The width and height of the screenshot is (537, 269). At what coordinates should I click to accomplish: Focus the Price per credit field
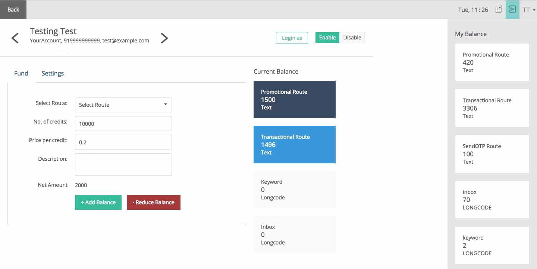(x=123, y=142)
